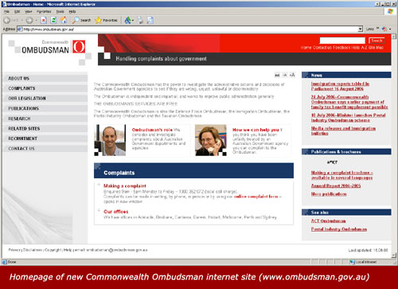Open the File menu
Viewport: 398px width, 289px height.
click(x=7, y=11)
